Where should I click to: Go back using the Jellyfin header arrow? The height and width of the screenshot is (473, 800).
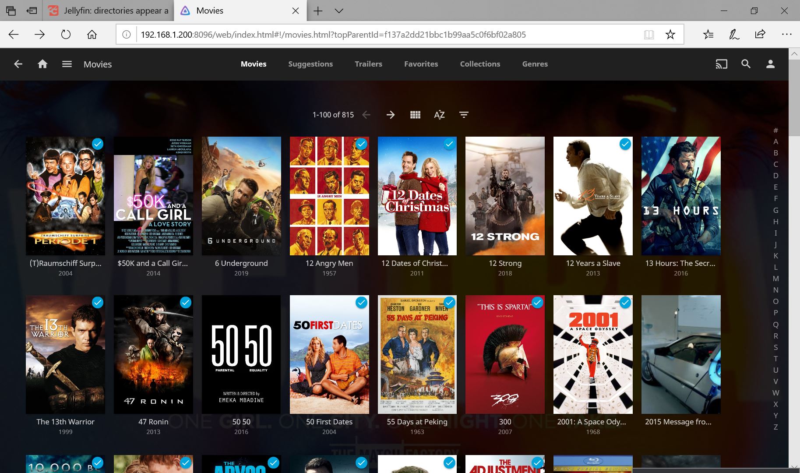[x=18, y=64]
